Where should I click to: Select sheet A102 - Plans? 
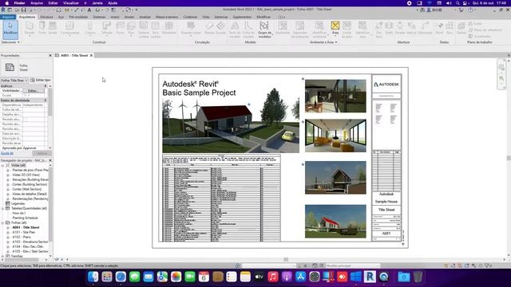click(22, 238)
